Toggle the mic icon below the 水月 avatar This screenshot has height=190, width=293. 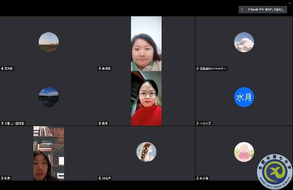coord(197,124)
